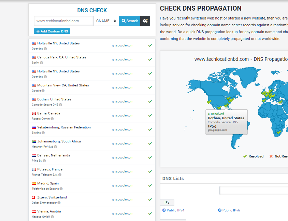Click the info icon next to Sprint
288x221 pixels.
tap(42, 63)
